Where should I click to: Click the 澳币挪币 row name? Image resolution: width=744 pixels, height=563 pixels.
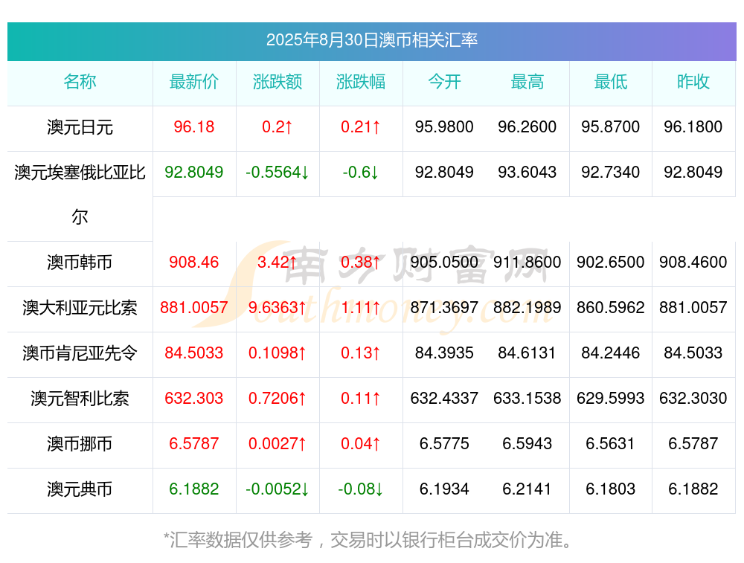[x=80, y=444]
